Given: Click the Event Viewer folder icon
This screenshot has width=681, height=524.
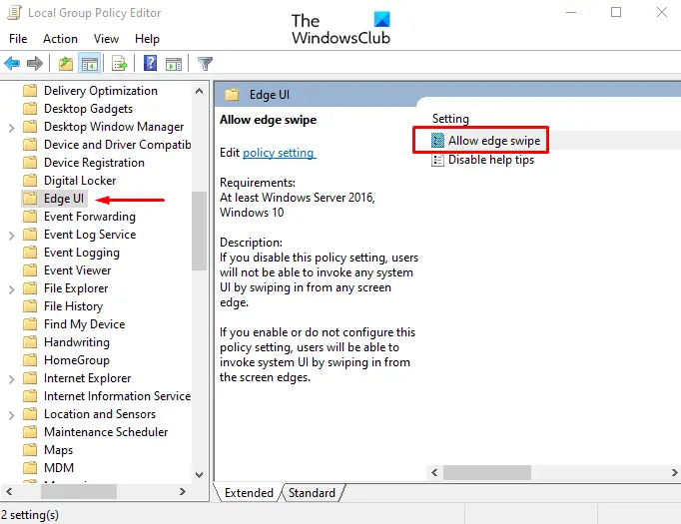Looking at the screenshot, I should point(30,270).
